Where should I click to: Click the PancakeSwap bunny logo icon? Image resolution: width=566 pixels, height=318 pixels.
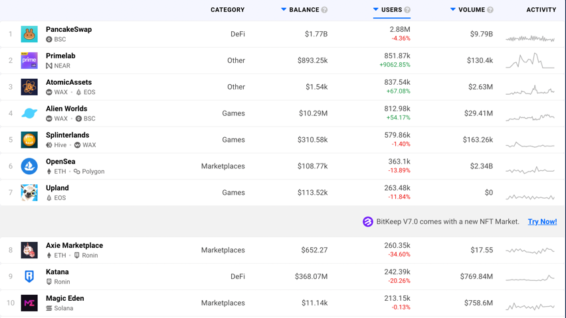click(x=29, y=34)
